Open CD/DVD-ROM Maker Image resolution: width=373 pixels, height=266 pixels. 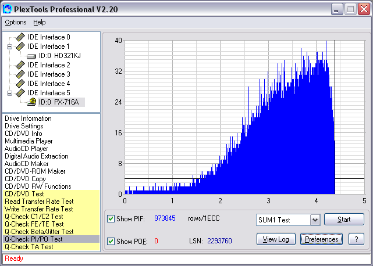pyautogui.click(x=35, y=171)
